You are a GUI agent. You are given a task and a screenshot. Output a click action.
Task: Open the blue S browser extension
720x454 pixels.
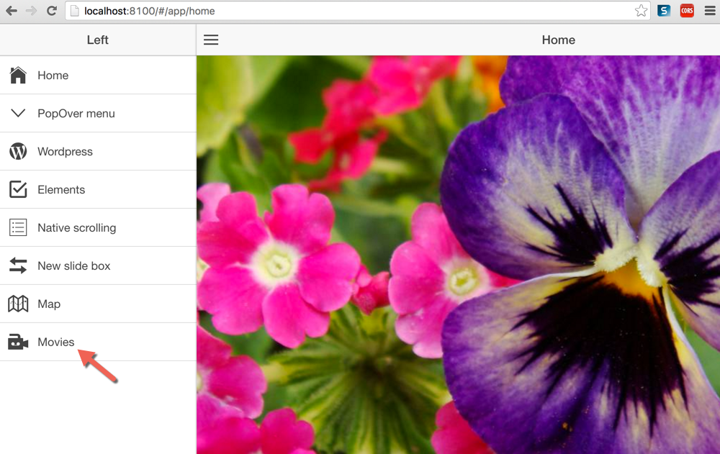coord(664,11)
